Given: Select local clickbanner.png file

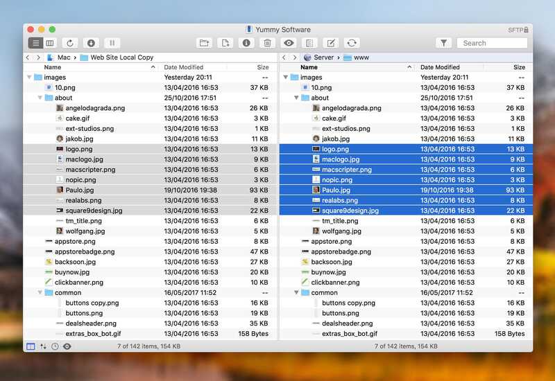Looking at the screenshot, I should click(150, 282).
